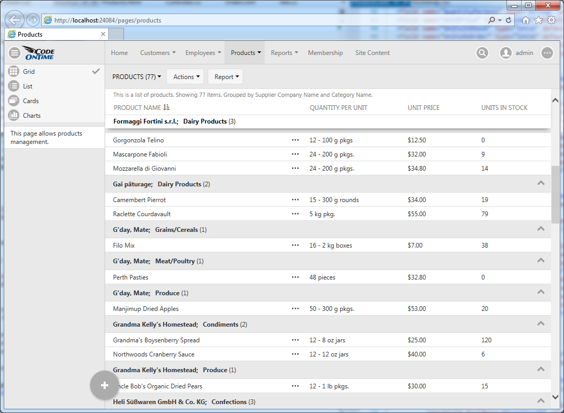
Task: Click the plus button to add product
Action: 104,385
